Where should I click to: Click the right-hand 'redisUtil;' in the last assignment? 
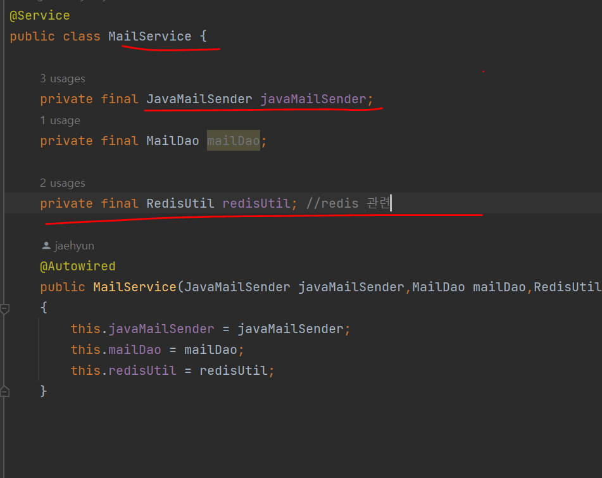(237, 371)
